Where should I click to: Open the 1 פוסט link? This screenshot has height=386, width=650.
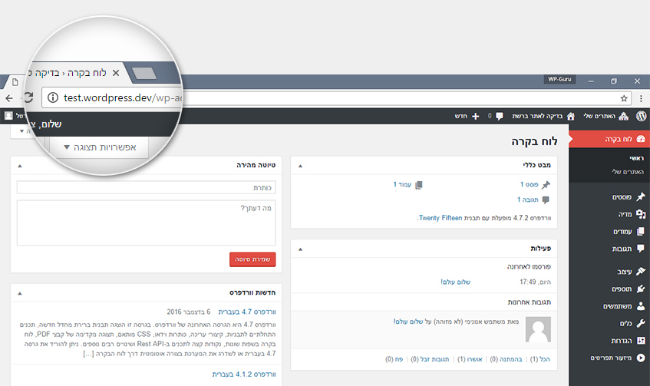[x=530, y=184]
